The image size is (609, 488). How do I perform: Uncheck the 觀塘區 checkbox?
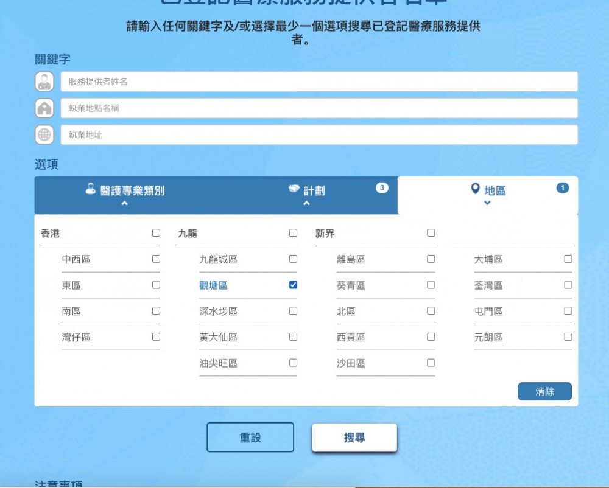click(293, 285)
